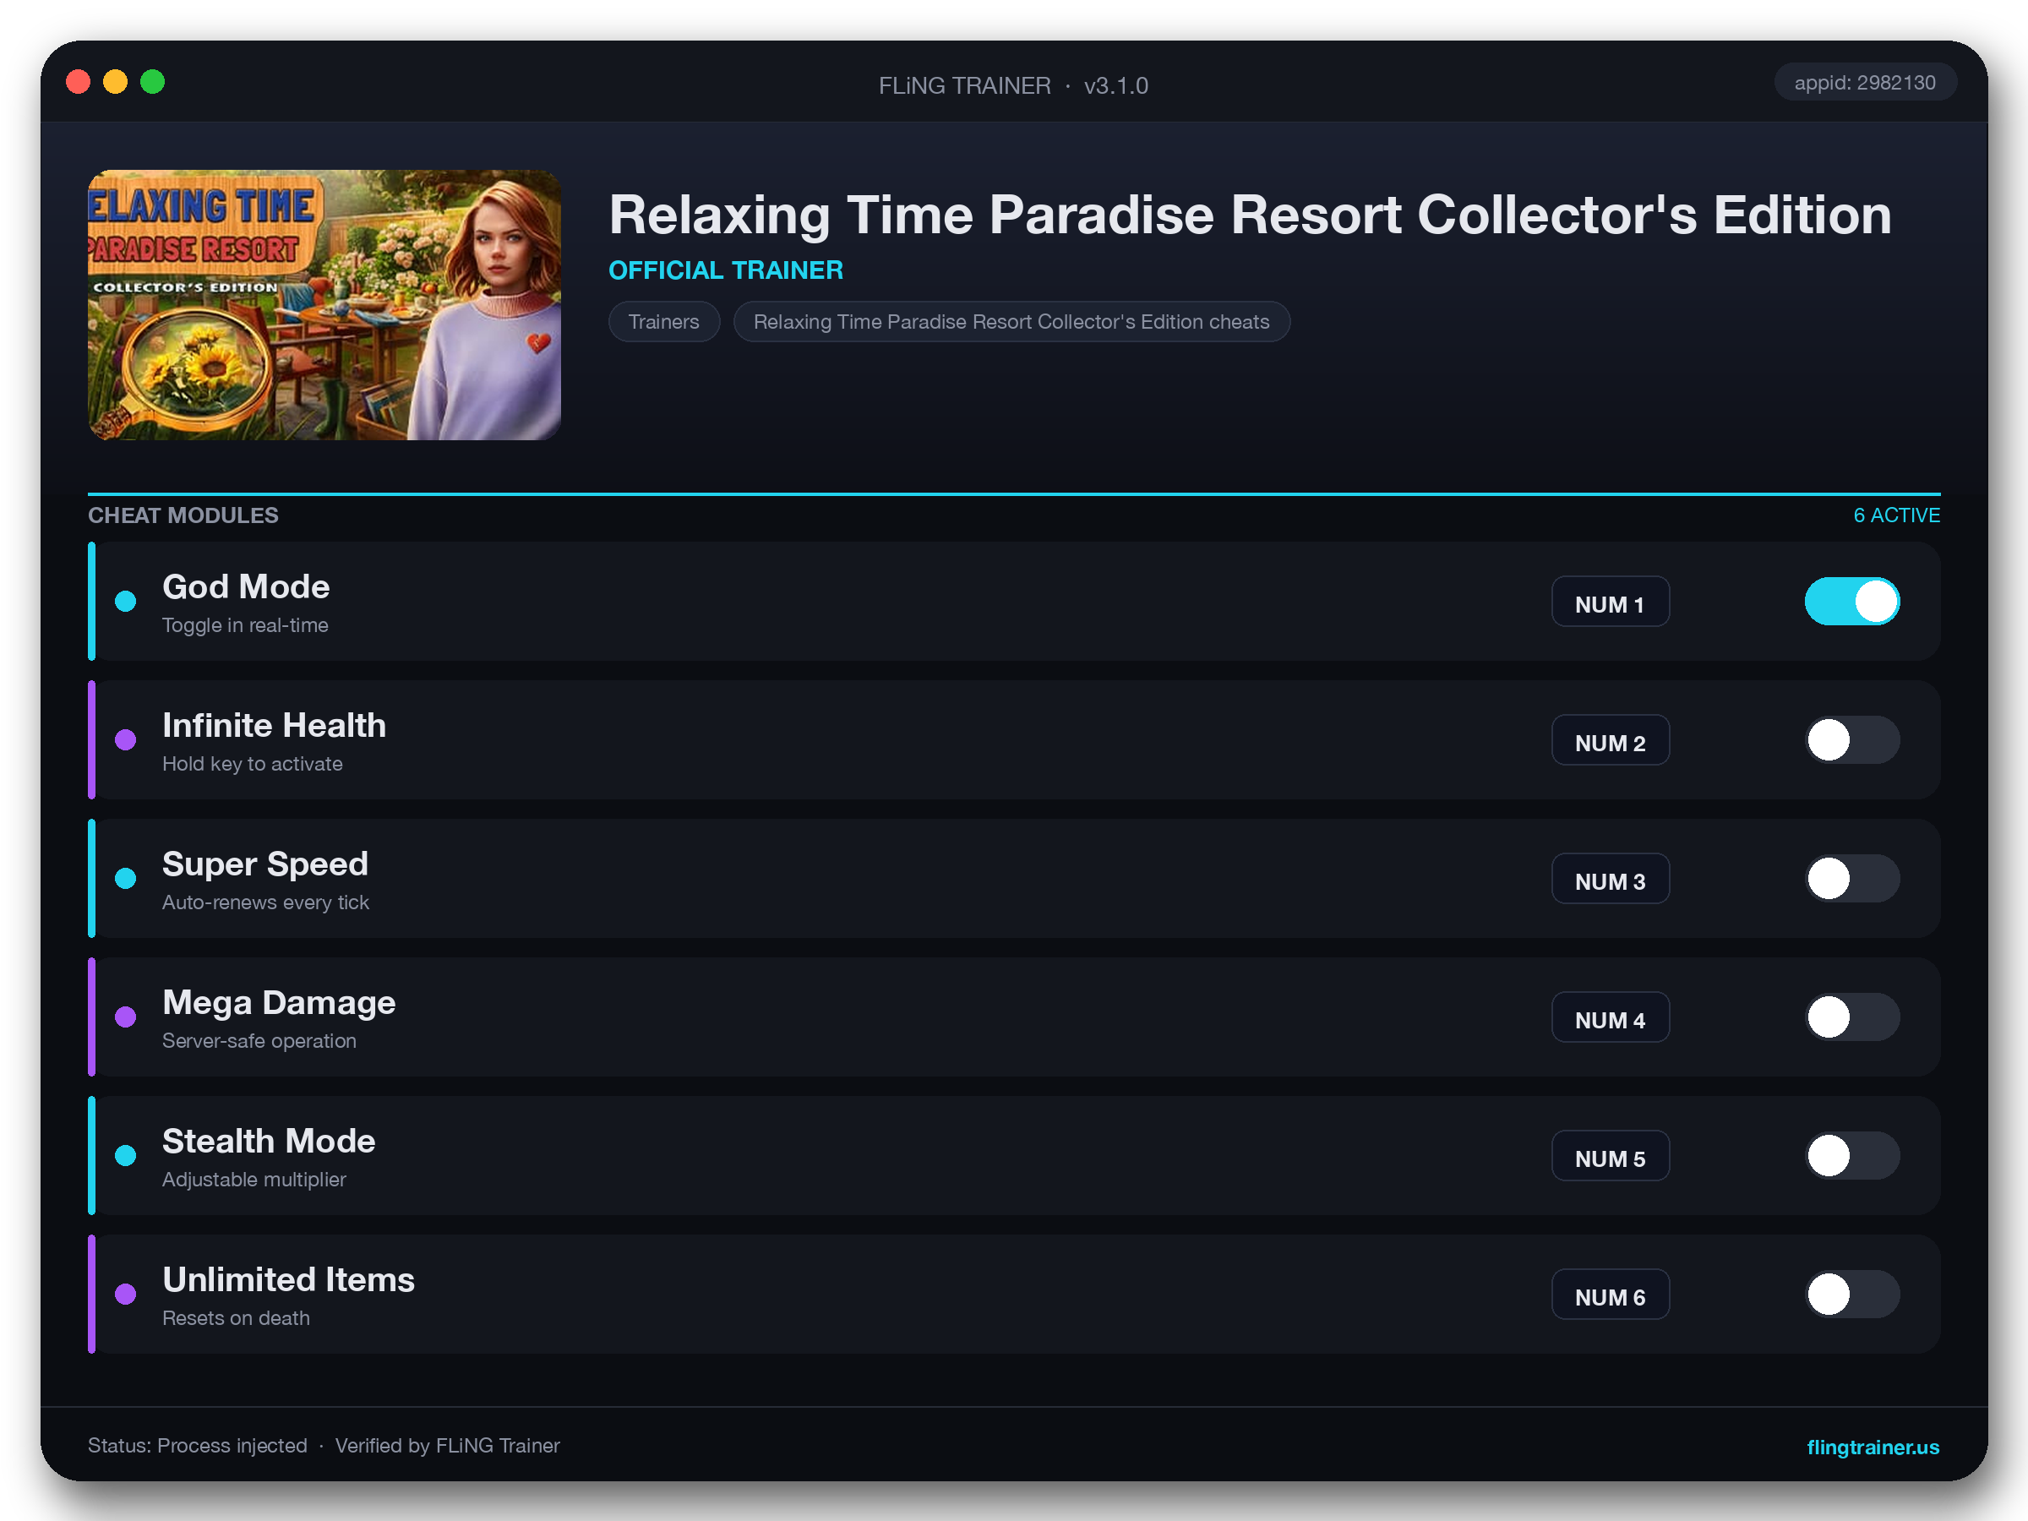
Task: Click the purple dot beside Mega Damage
Action: tap(126, 1017)
